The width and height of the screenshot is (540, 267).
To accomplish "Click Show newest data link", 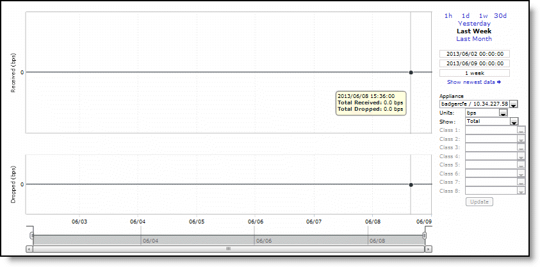I will (x=474, y=82).
